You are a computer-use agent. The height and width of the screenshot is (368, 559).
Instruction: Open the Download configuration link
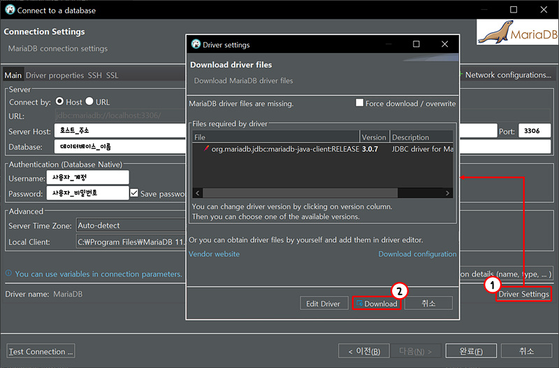tap(417, 254)
